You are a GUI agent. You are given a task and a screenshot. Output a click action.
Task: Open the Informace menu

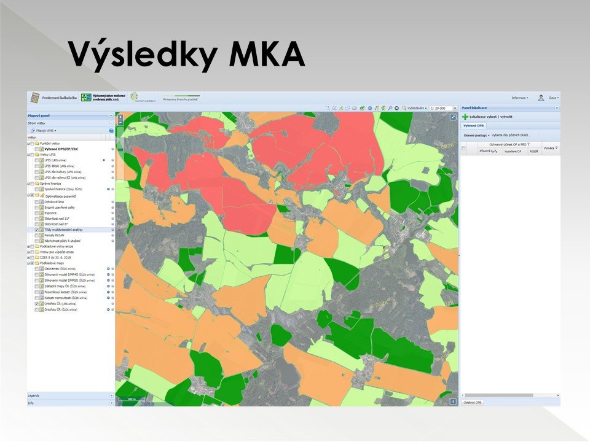pos(519,98)
